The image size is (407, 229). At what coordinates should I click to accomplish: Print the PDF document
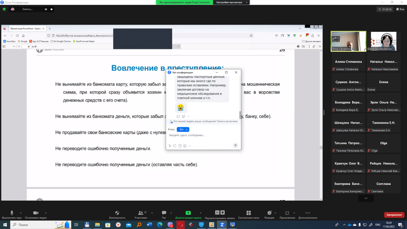point(298,47)
